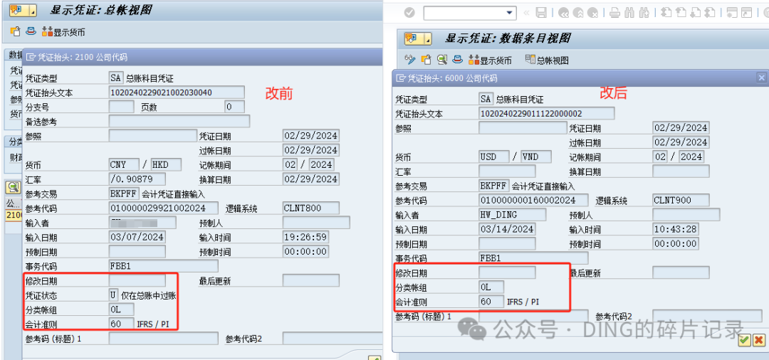Click the Find binoculars icon
The height and width of the screenshot is (360, 769).
pos(629,14)
